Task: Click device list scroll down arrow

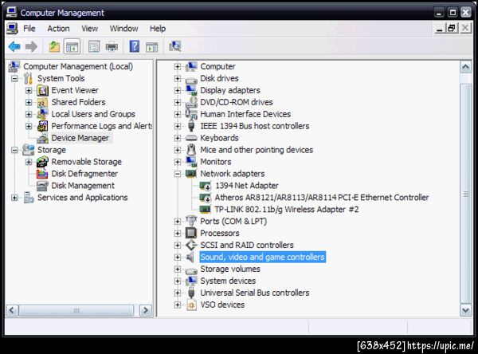Action: coord(466,311)
